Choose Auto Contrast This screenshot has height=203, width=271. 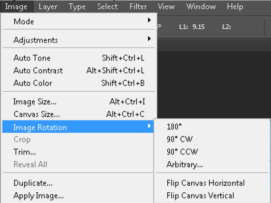click(38, 71)
